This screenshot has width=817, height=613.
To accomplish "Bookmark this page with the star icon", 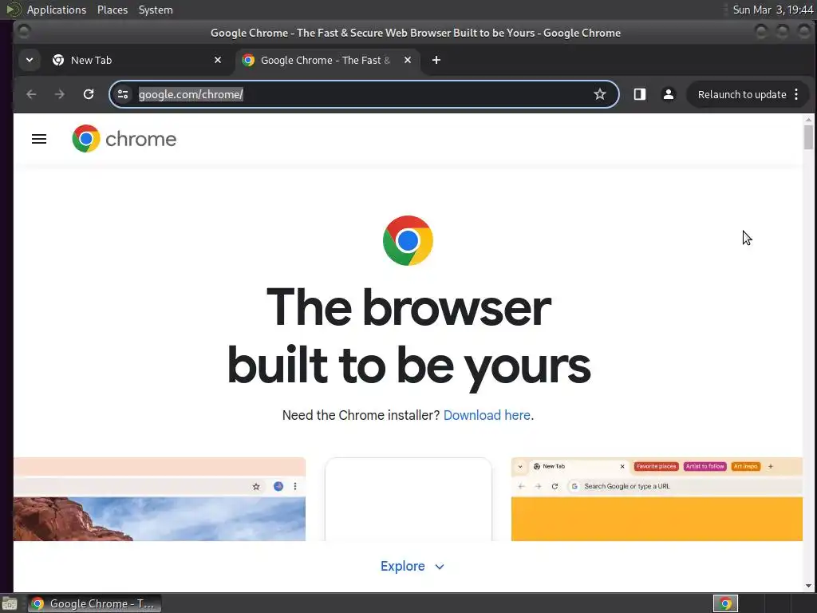I will tap(600, 94).
